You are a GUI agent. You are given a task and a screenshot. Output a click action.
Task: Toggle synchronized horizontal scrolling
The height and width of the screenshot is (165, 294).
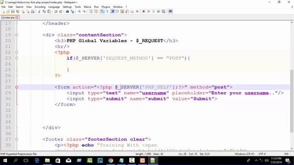(x=96, y=11)
